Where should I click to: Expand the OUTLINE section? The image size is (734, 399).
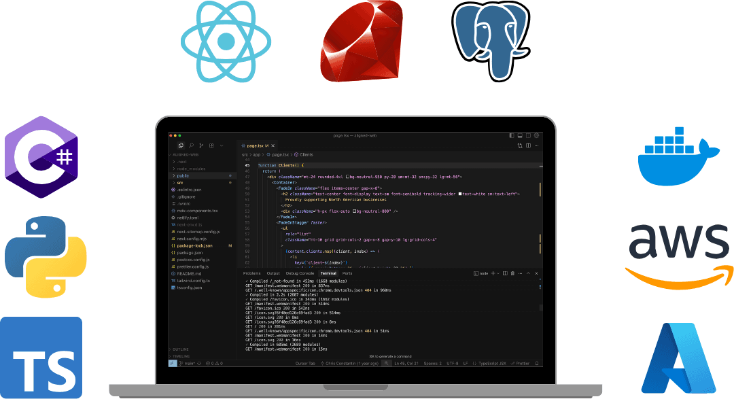click(181, 349)
